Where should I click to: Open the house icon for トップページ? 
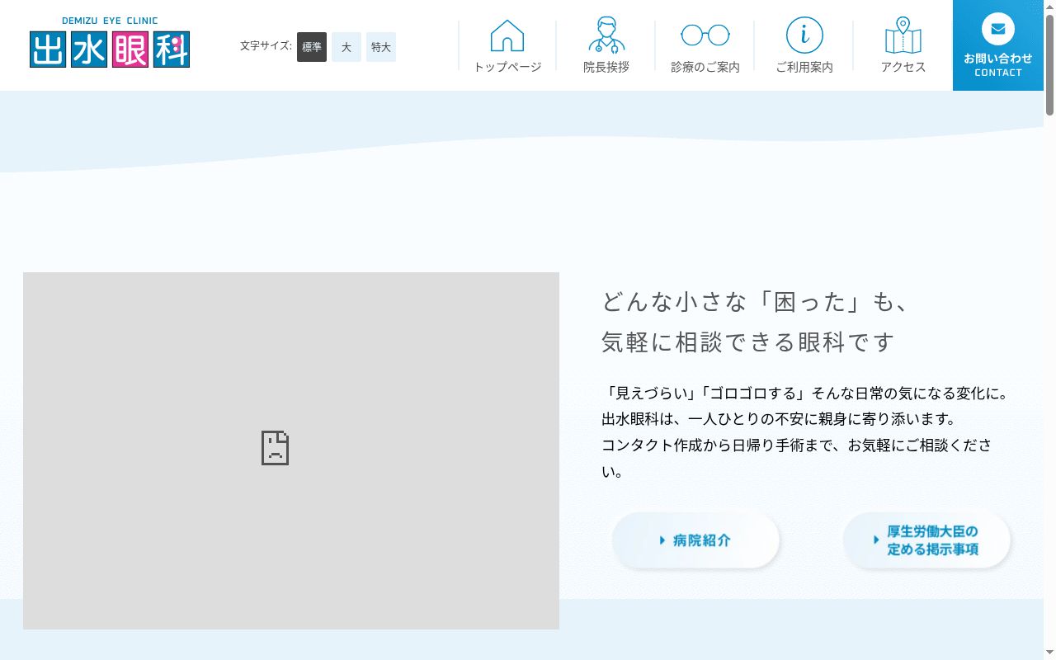tap(507, 35)
